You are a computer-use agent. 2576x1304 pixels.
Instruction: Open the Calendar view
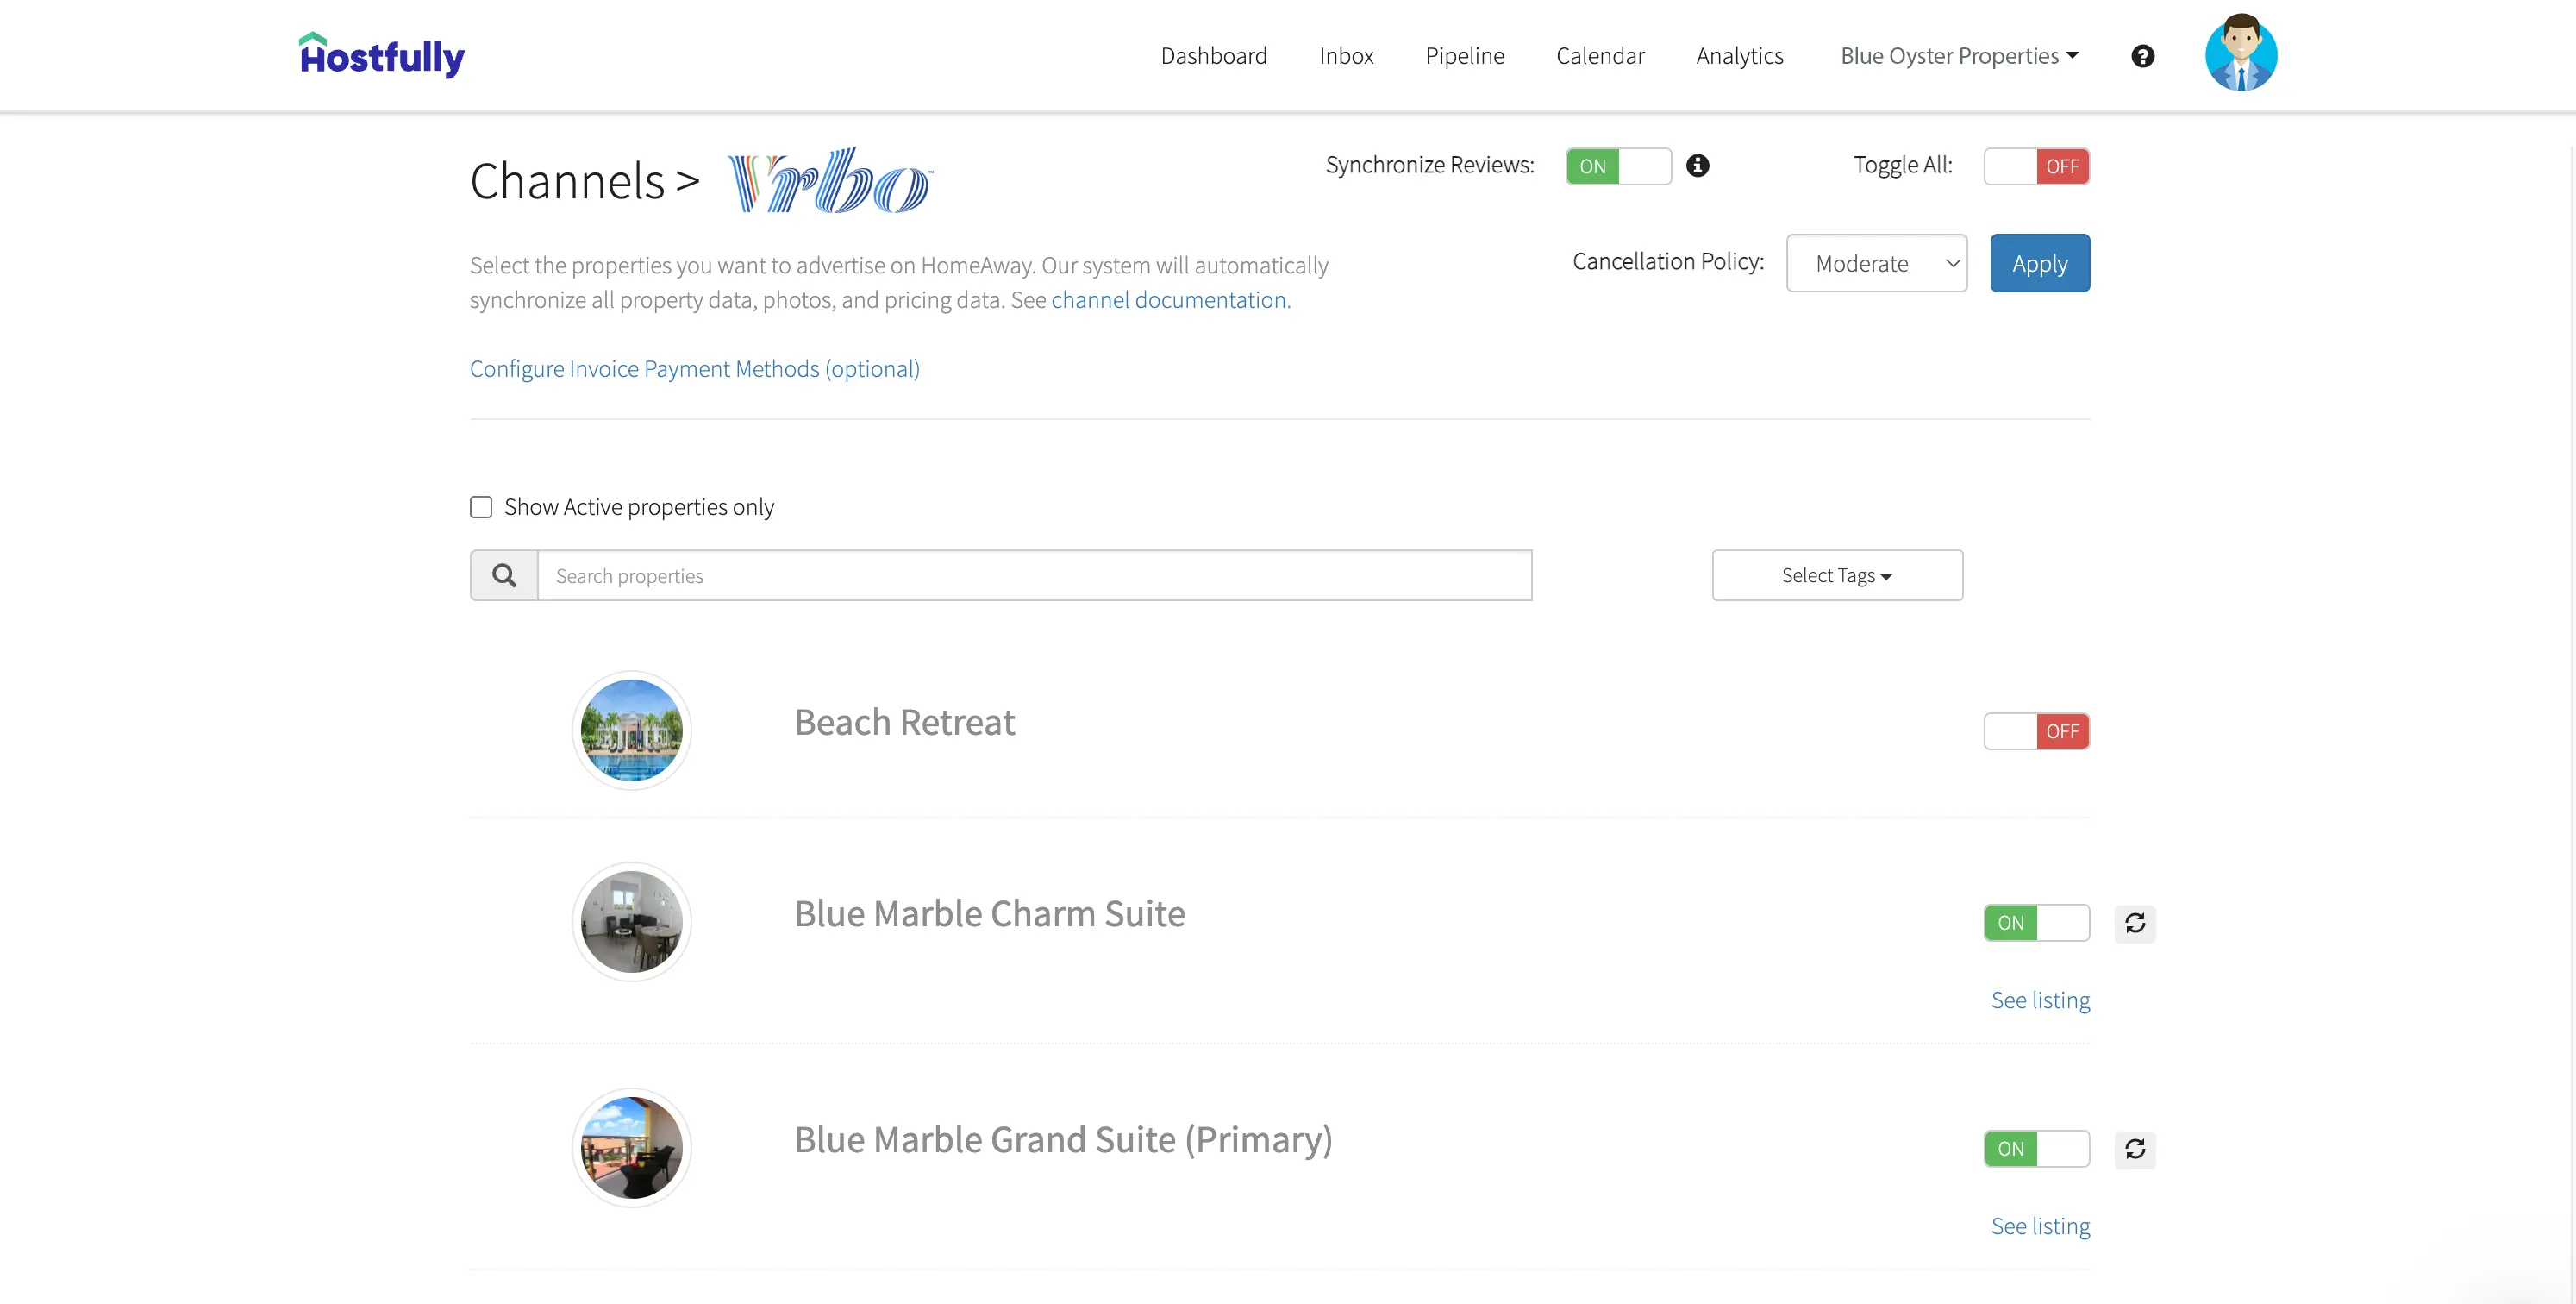(1600, 56)
